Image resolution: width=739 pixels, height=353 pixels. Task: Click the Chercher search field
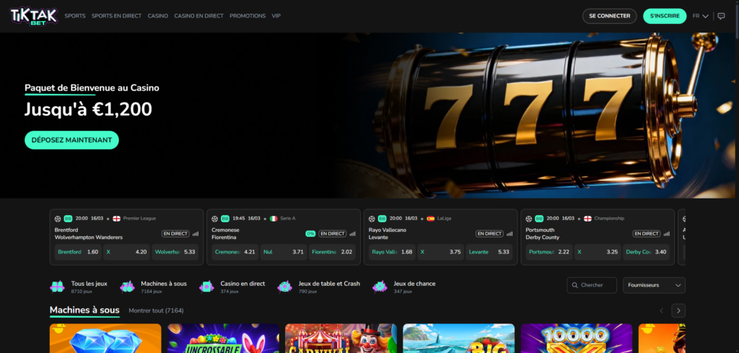(592, 285)
